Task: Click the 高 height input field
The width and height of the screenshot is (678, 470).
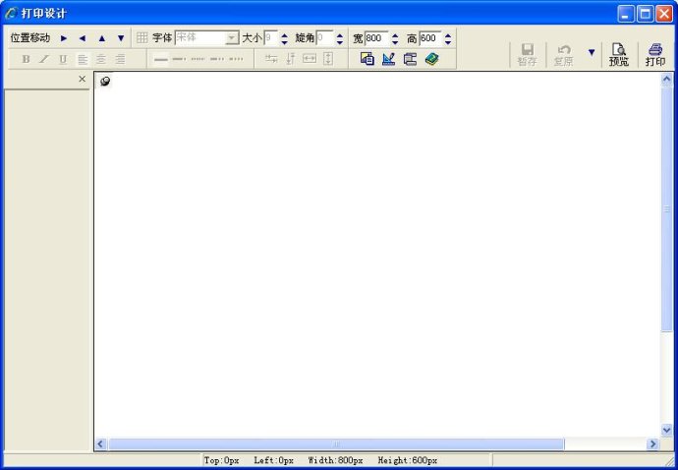Action: [429, 38]
